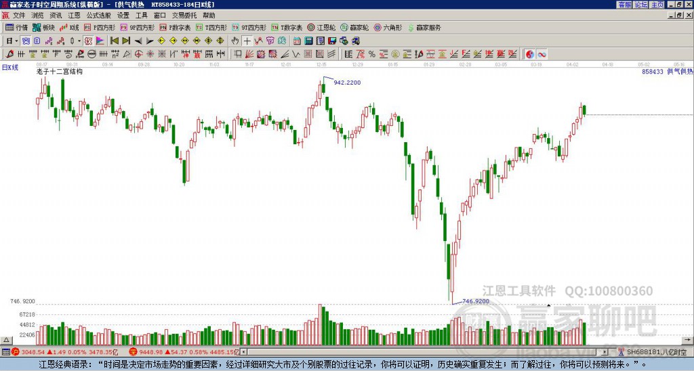Click the right arrow near volume pane

click(687, 340)
